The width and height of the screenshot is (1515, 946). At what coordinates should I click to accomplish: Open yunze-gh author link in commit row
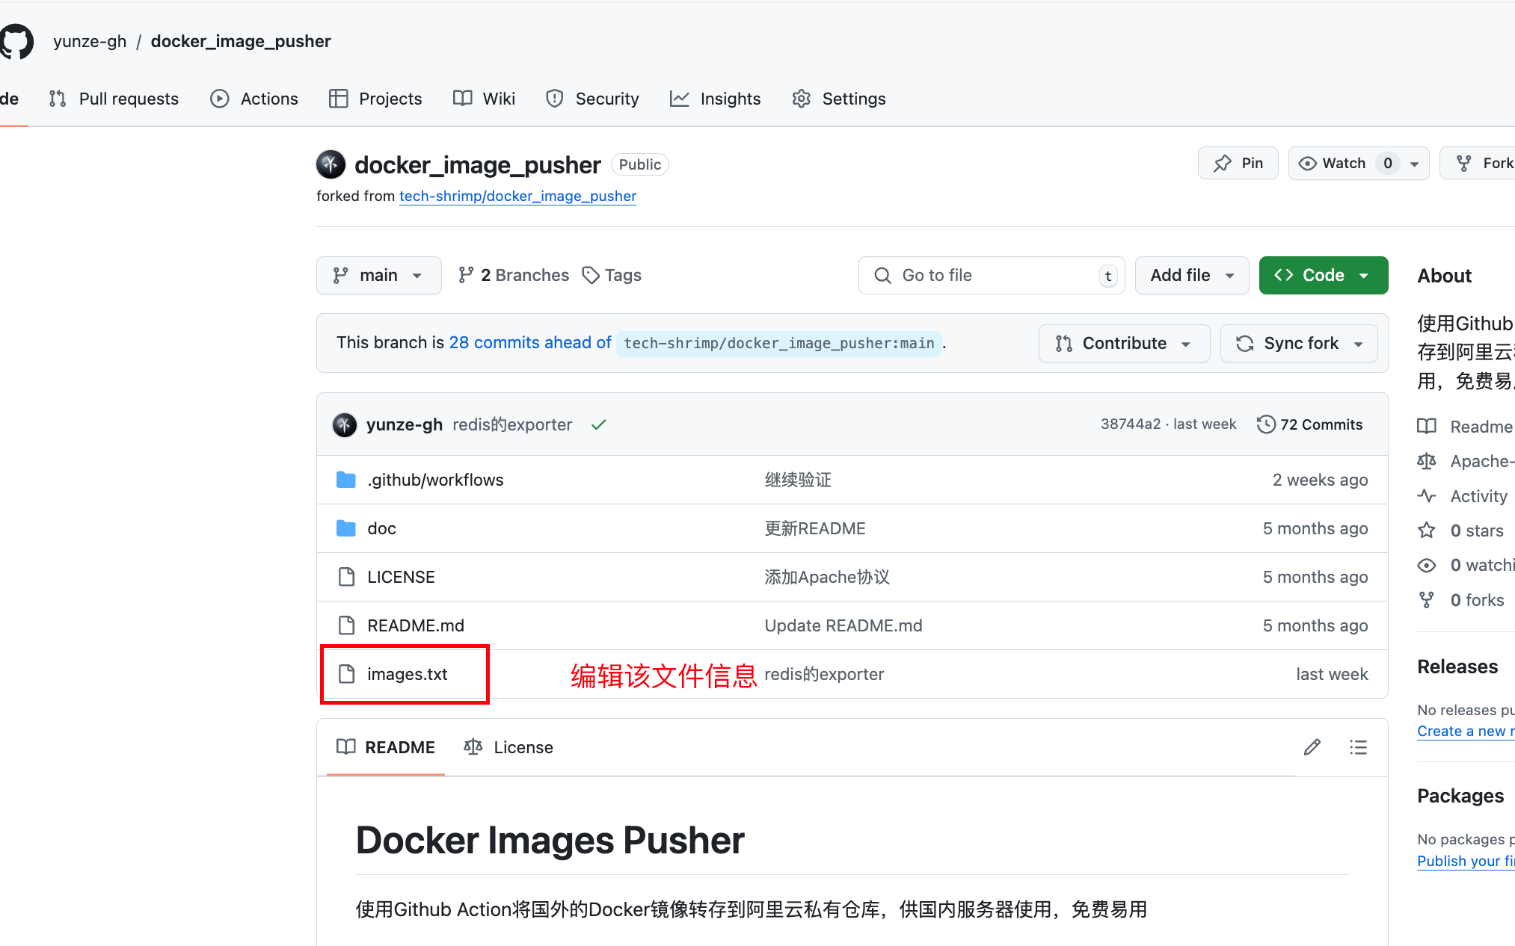404,424
